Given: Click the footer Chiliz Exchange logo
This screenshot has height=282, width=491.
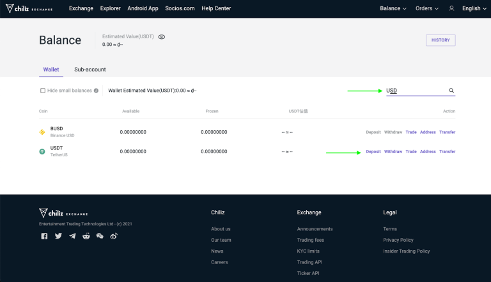Looking at the screenshot, I should (x=63, y=213).
